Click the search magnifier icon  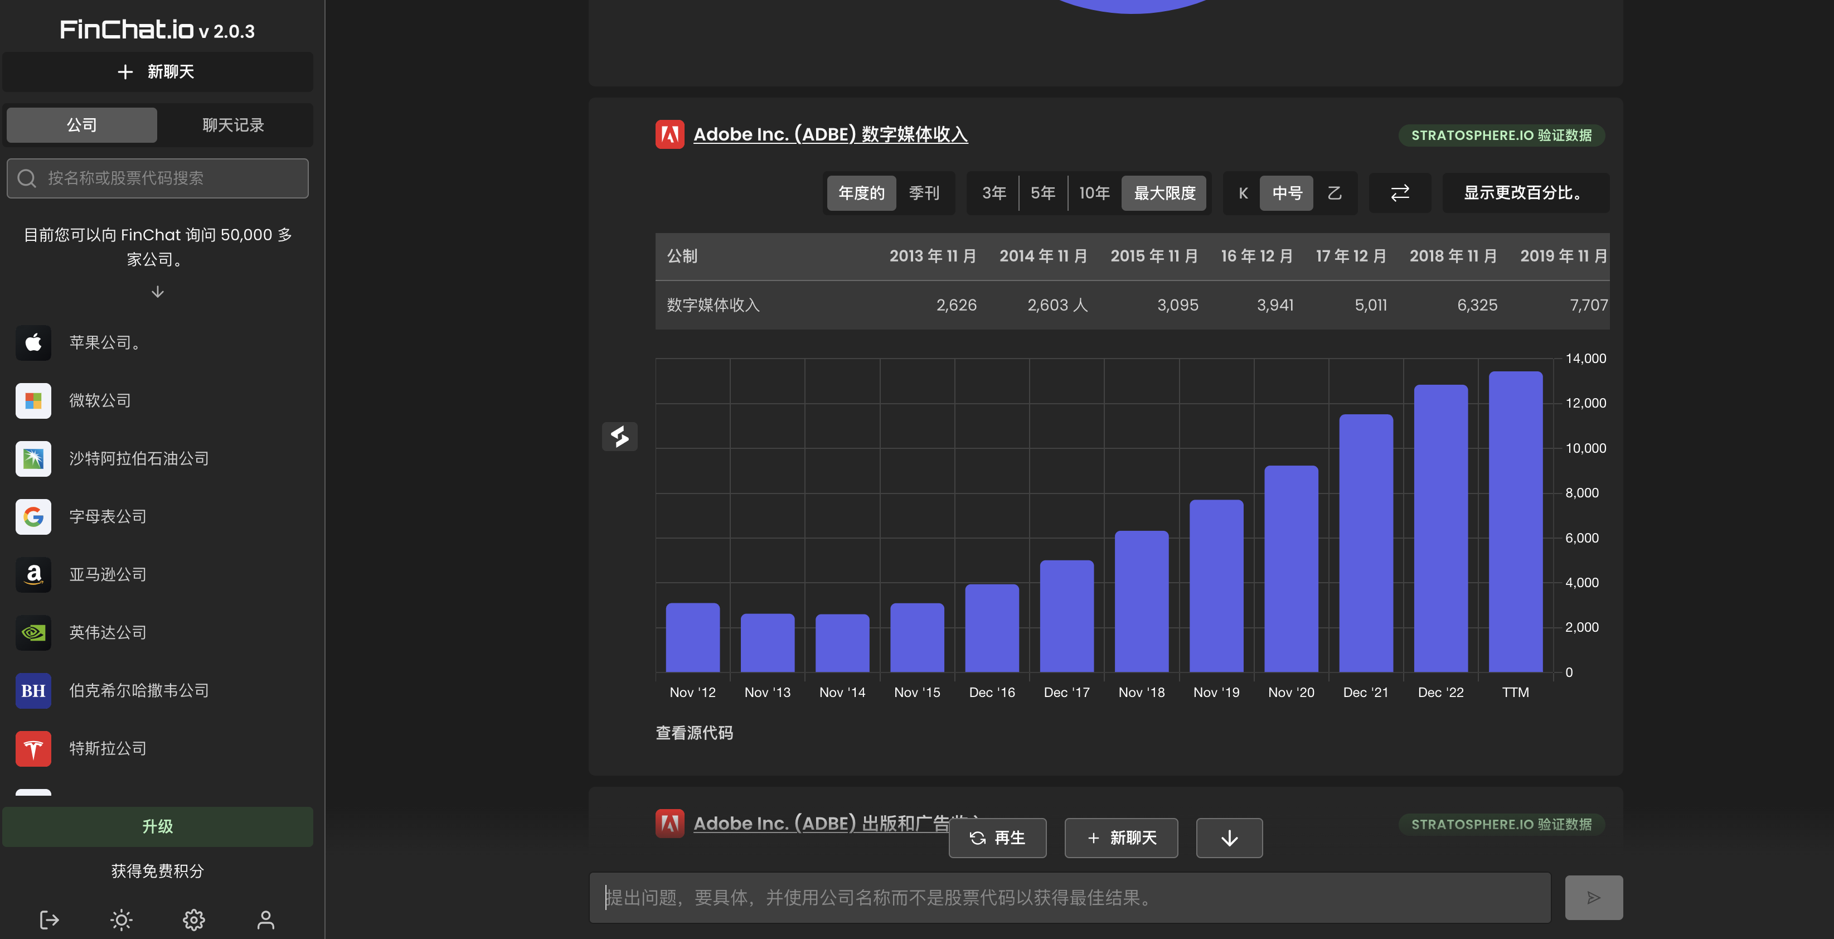(27, 178)
